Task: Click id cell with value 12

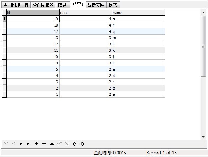Action: (x=33, y=44)
